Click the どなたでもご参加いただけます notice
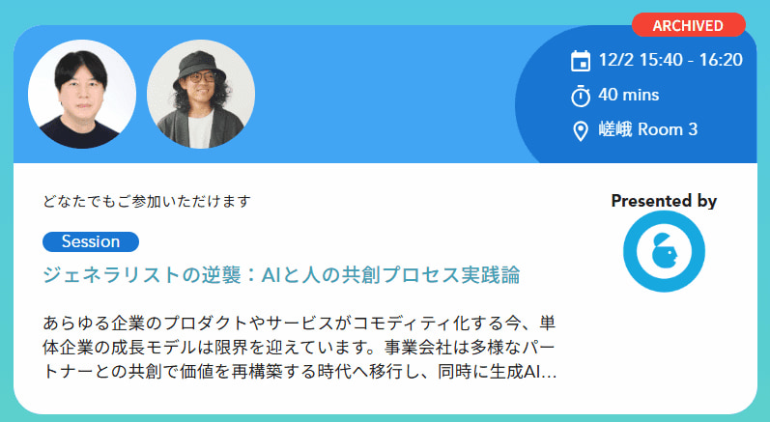The width and height of the screenshot is (770, 422). point(147,201)
